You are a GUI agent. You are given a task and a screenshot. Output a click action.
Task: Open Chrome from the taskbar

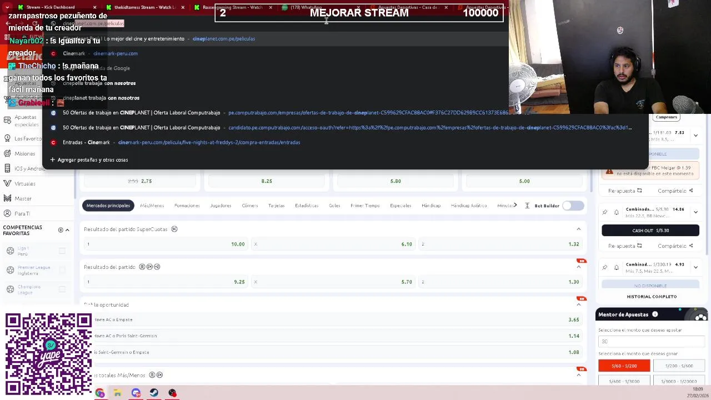pos(100,393)
